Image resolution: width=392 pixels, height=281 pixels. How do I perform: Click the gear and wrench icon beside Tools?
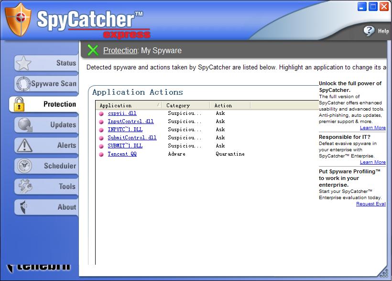(25, 186)
